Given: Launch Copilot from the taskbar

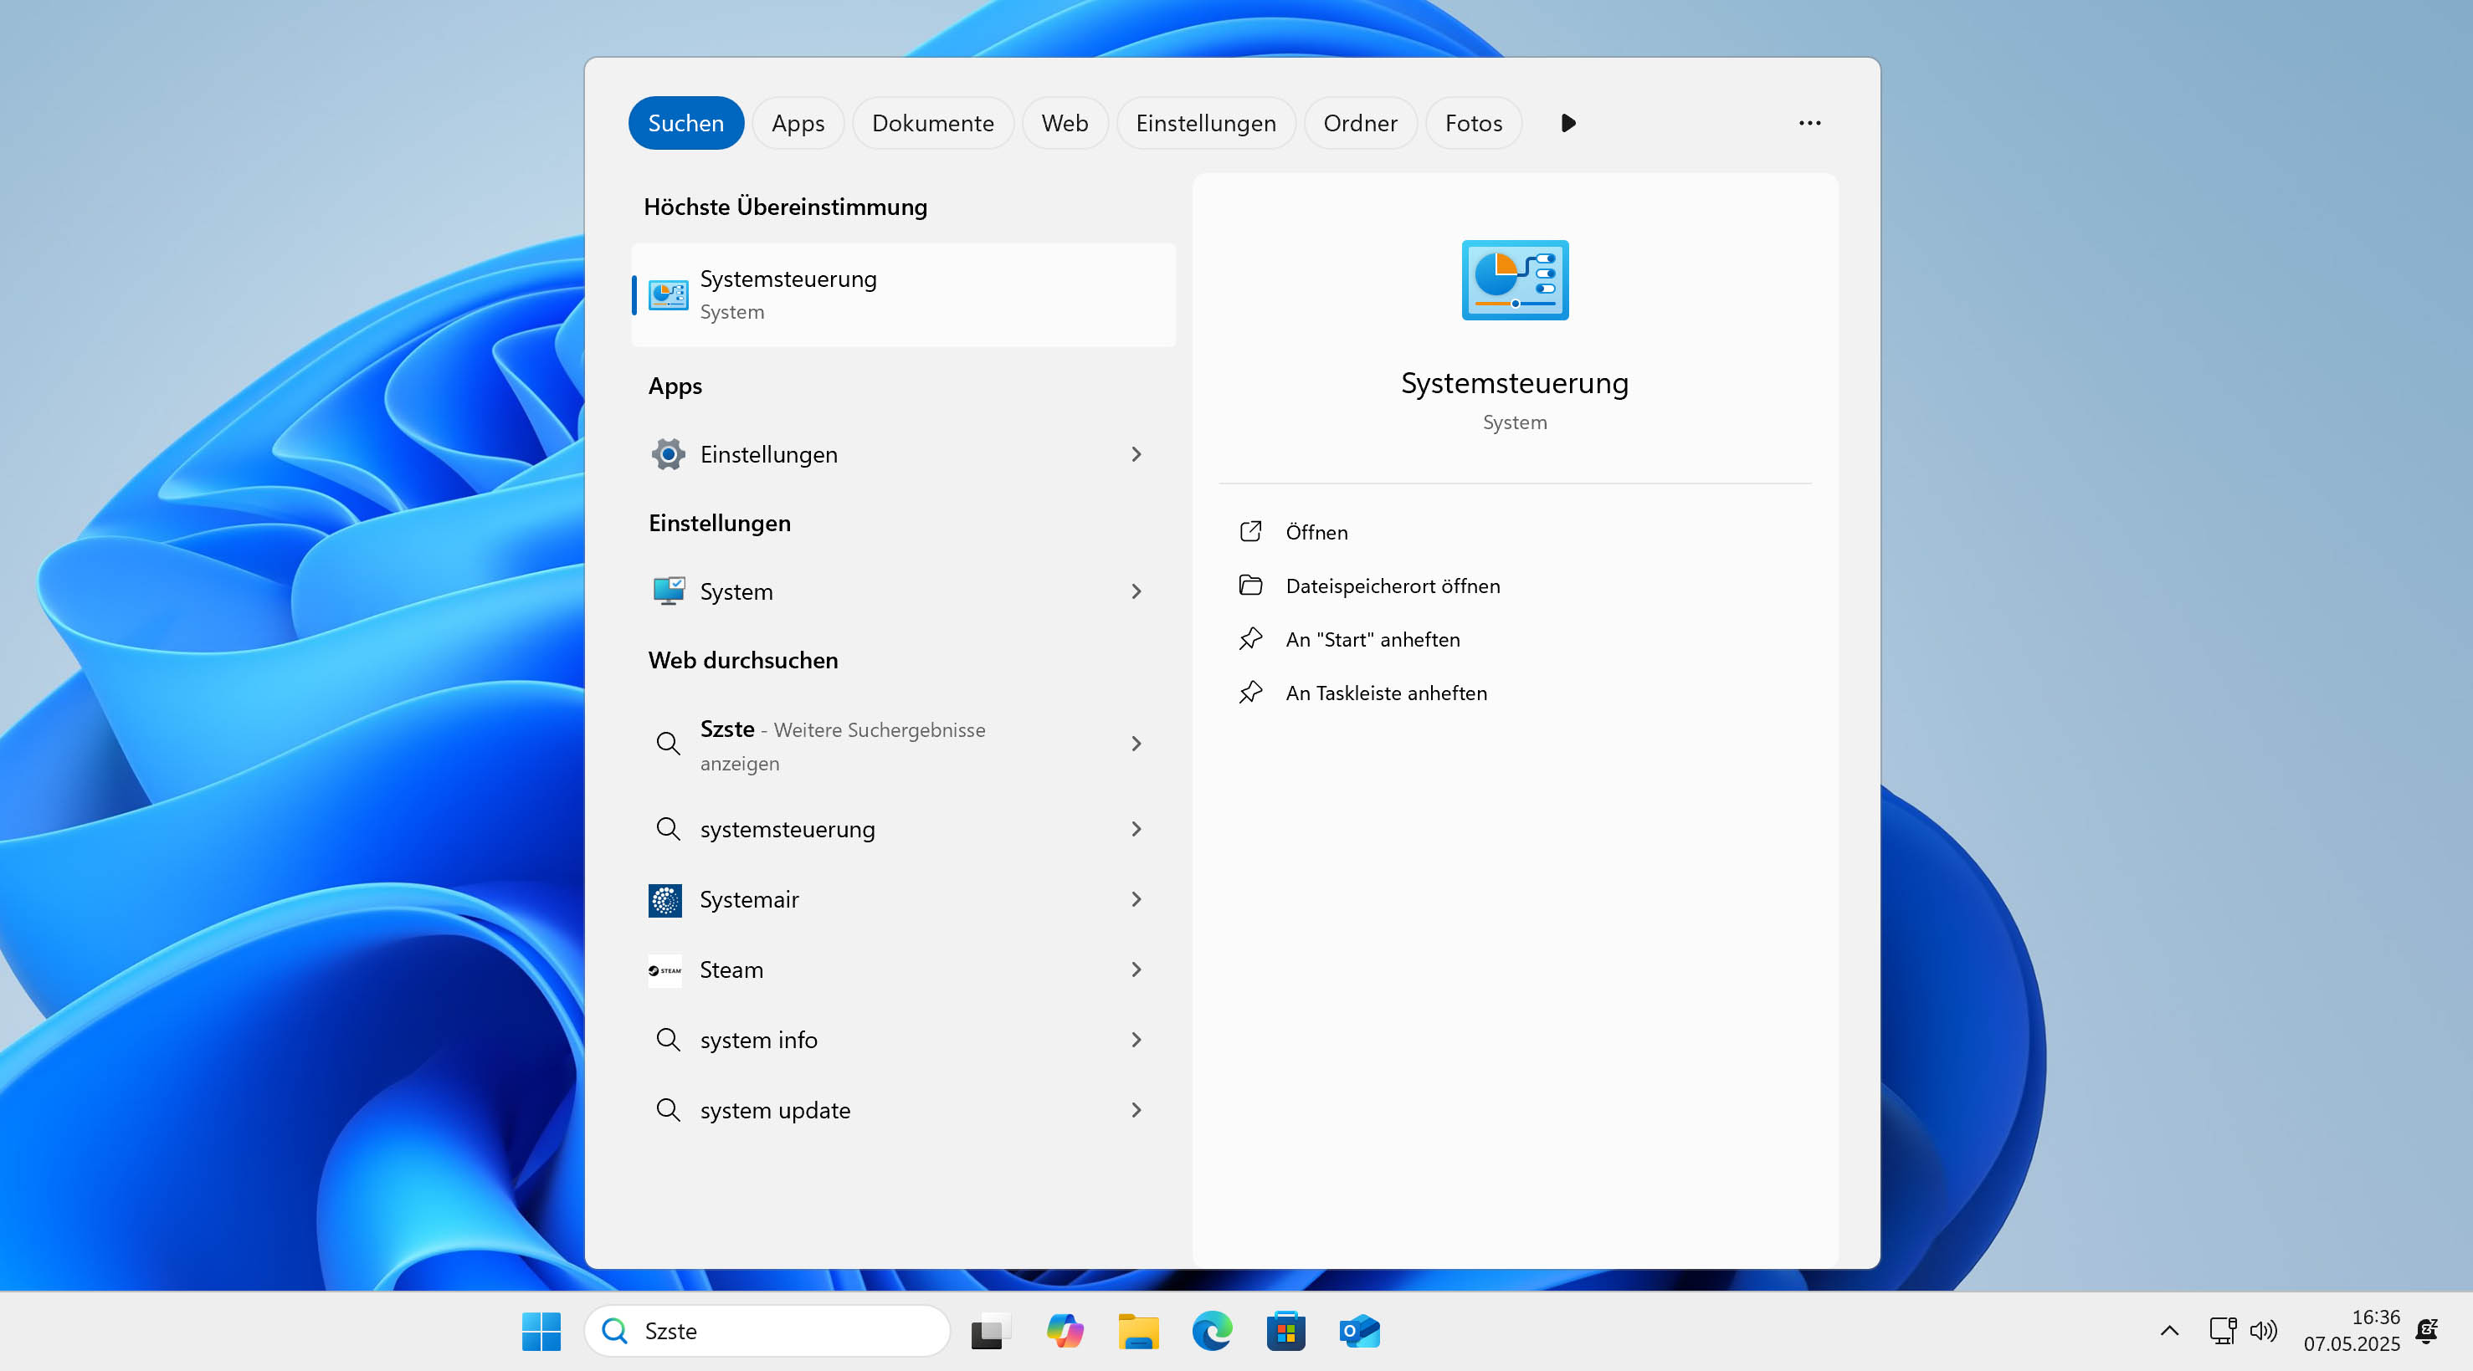Looking at the screenshot, I should [1065, 1331].
